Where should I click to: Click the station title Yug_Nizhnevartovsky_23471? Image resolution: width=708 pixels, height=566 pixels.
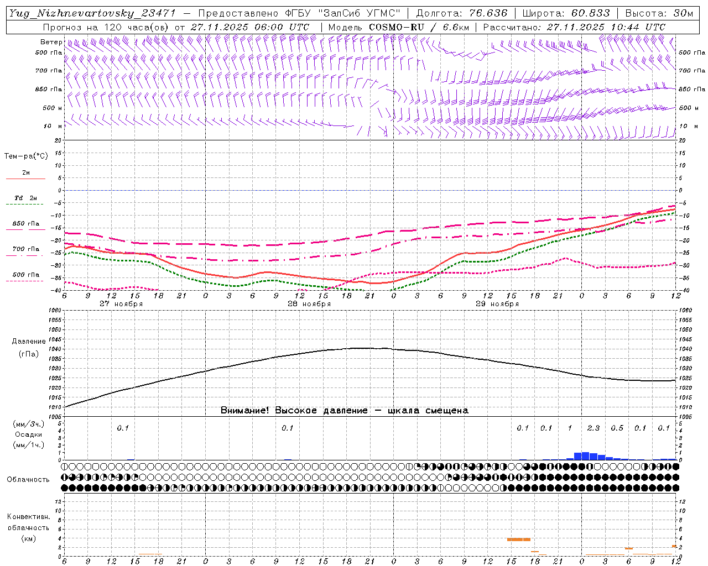click(92, 13)
